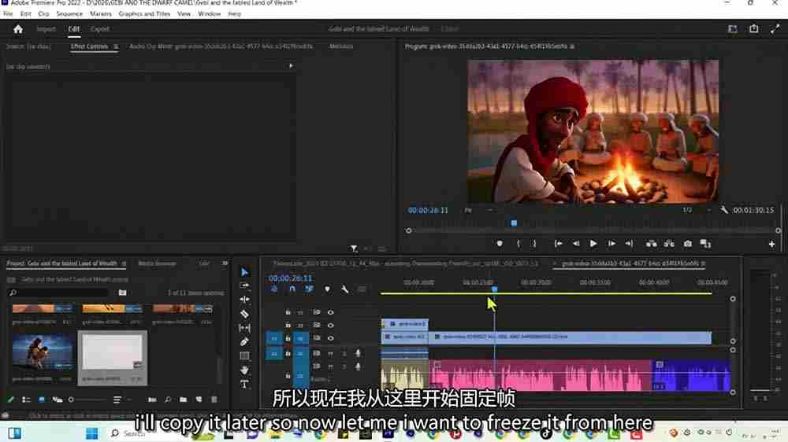Select the Pen tool

(x=244, y=342)
